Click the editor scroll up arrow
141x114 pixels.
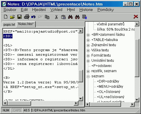(x=81, y=31)
